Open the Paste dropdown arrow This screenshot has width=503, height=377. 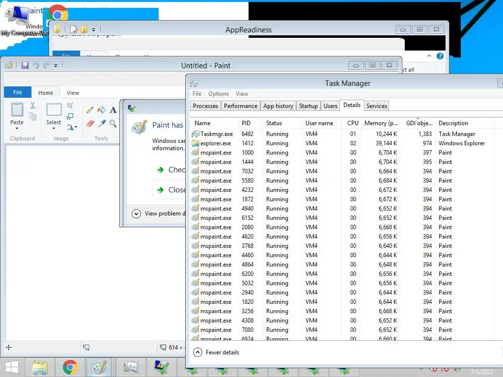pos(17,129)
